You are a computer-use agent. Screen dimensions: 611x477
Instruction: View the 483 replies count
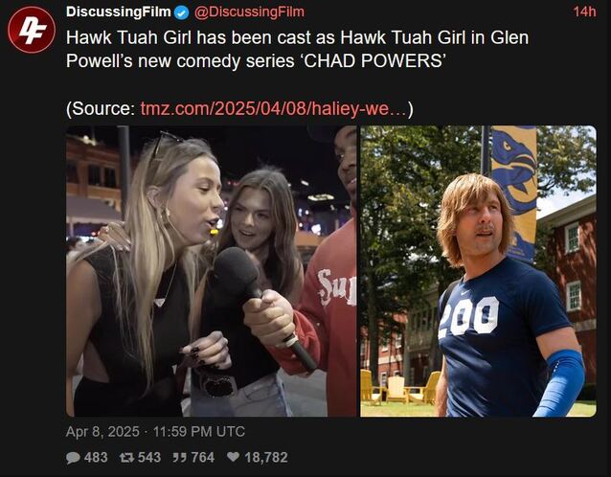click(96, 457)
